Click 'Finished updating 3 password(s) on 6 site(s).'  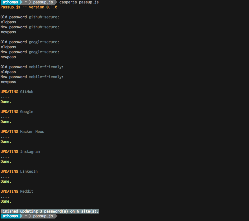pos(49,211)
